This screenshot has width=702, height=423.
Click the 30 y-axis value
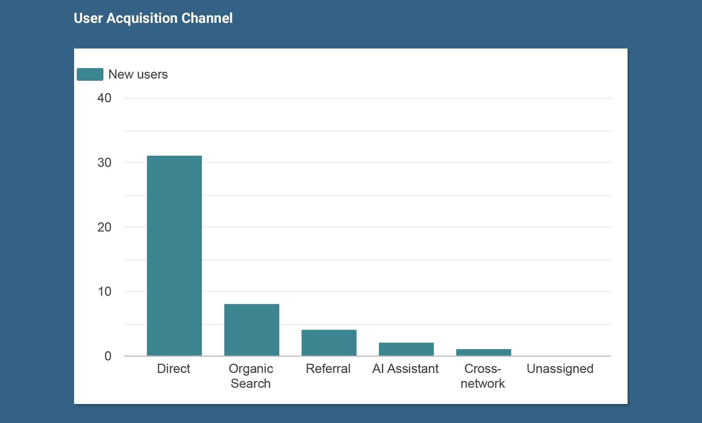coord(104,163)
